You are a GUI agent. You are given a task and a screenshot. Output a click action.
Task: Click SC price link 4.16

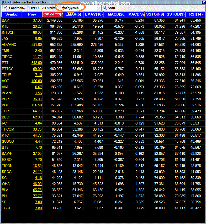[x=39, y=178]
